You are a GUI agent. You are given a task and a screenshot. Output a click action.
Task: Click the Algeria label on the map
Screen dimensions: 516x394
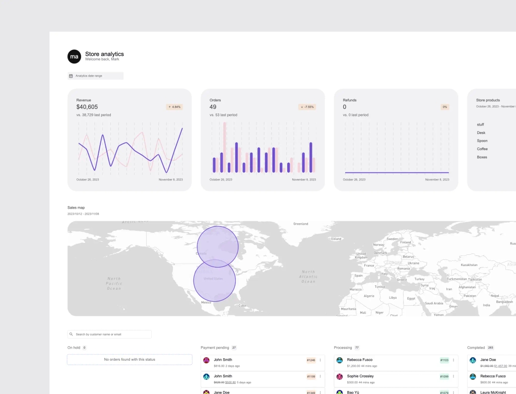coord(369,296)
